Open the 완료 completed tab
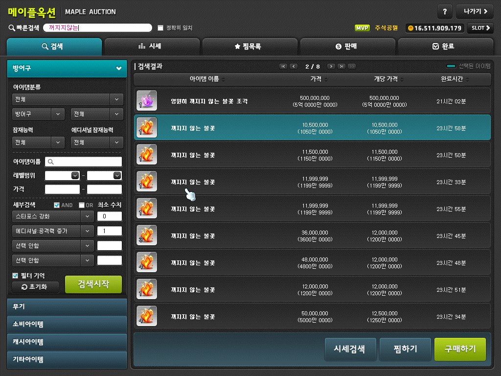 click(x=445, y=47)
